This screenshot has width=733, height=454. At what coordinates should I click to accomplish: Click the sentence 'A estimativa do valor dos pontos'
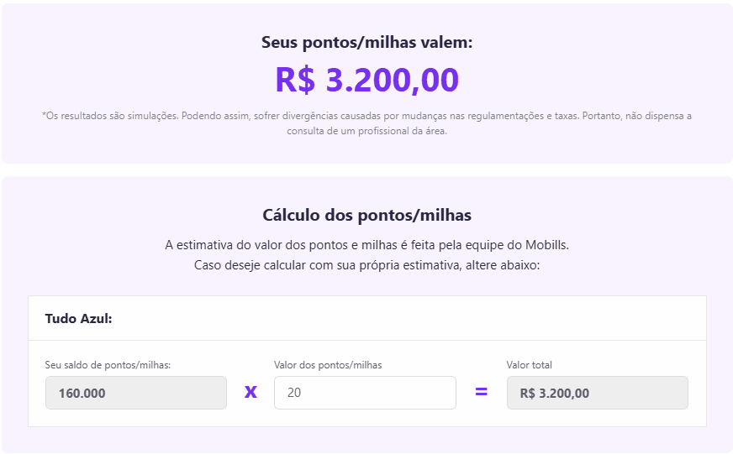point(366,245)
